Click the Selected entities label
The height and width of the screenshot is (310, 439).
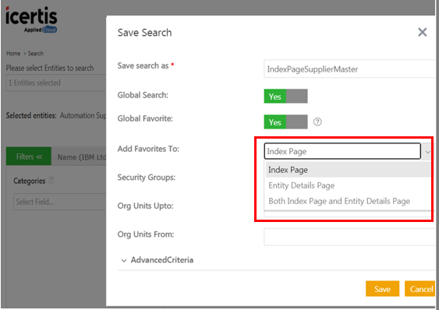31,115
